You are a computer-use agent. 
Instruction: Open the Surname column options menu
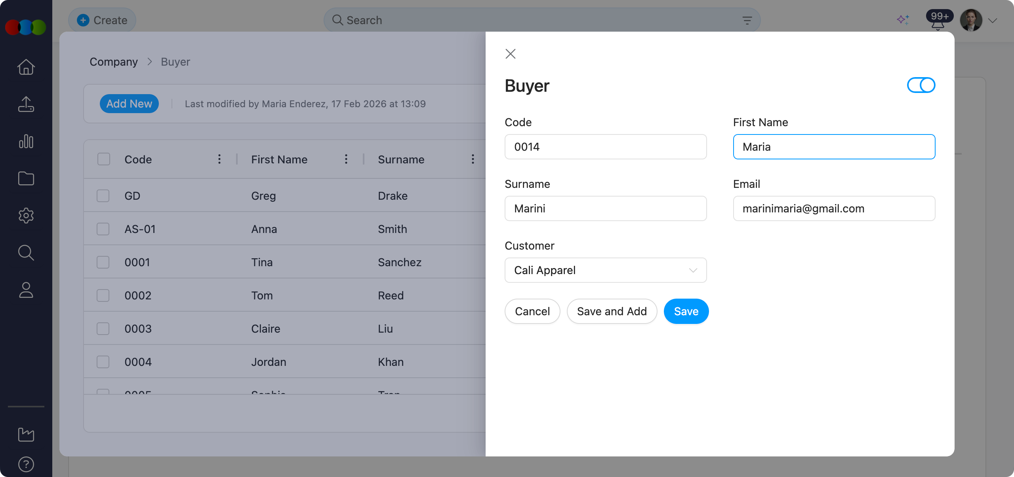(x=473, y=159)
